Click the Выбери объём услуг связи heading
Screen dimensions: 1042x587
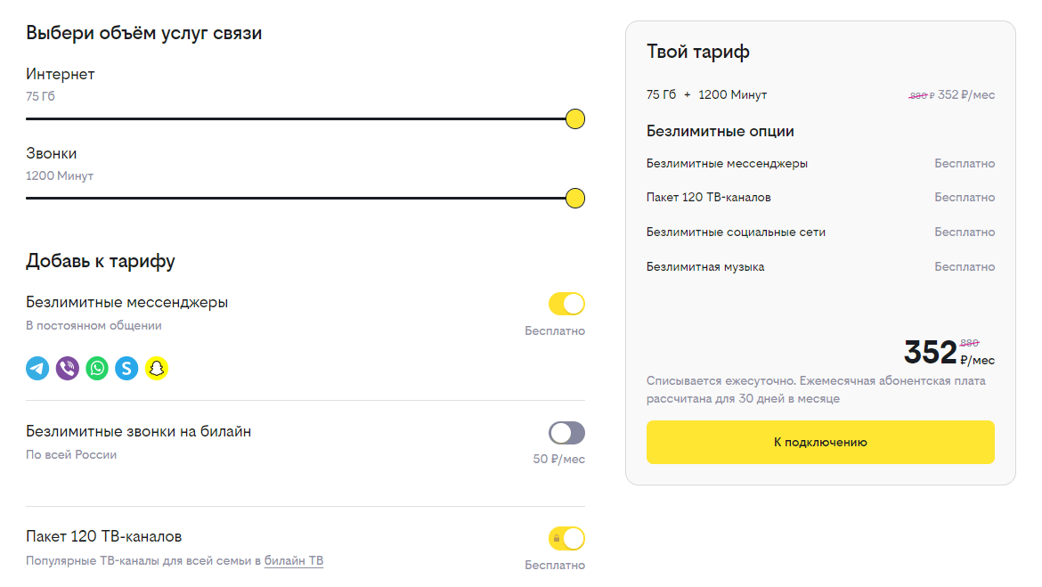(143, 33)
